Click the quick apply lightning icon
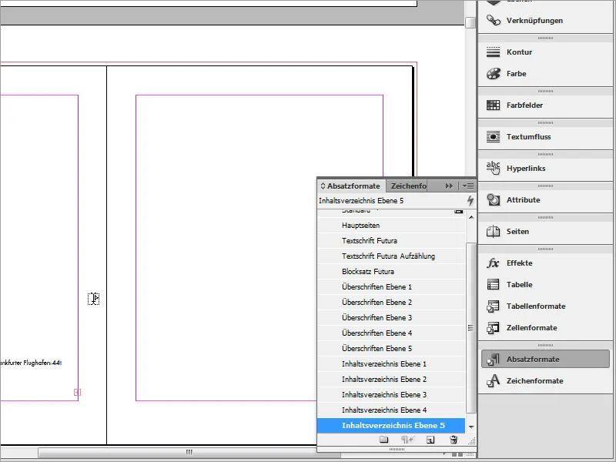This screenshot has width=616, height=462. [x=470, y=201]
